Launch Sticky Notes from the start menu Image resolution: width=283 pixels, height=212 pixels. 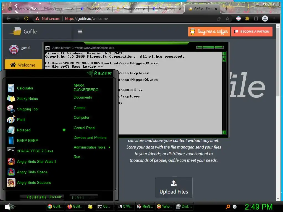[x=22, y=99]
